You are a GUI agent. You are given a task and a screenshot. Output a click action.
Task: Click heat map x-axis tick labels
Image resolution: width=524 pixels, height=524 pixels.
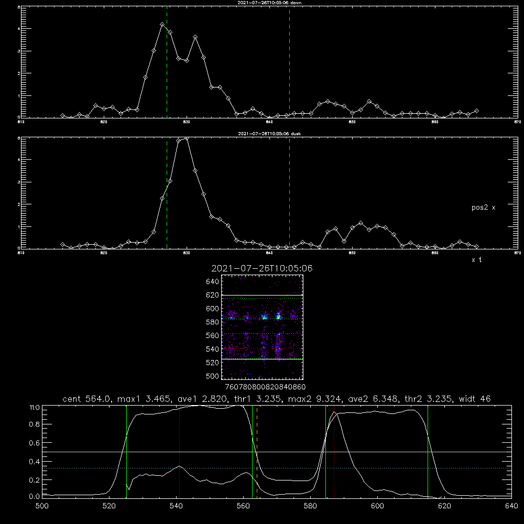pyautogui.click(x=265, y=387)
